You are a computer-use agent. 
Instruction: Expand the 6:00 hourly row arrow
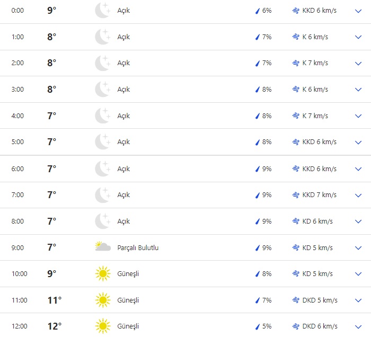tap(358, 169)
